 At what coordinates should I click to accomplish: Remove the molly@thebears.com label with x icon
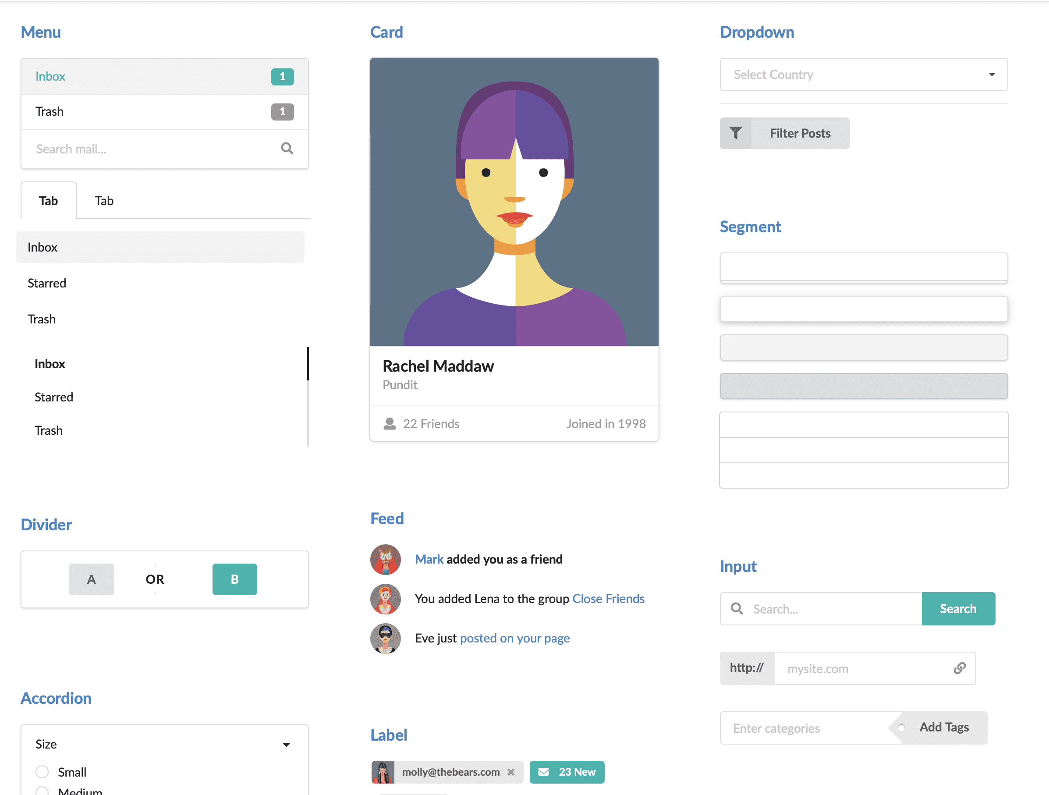tap(511, 772)
